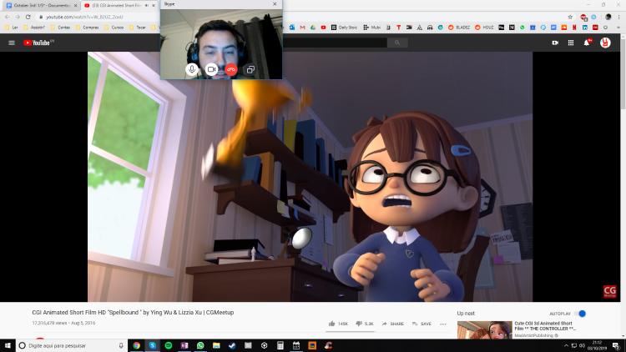Open Chrome three-dot menu
The height and width of the screenshot is (352, 626).
(619, 17)
